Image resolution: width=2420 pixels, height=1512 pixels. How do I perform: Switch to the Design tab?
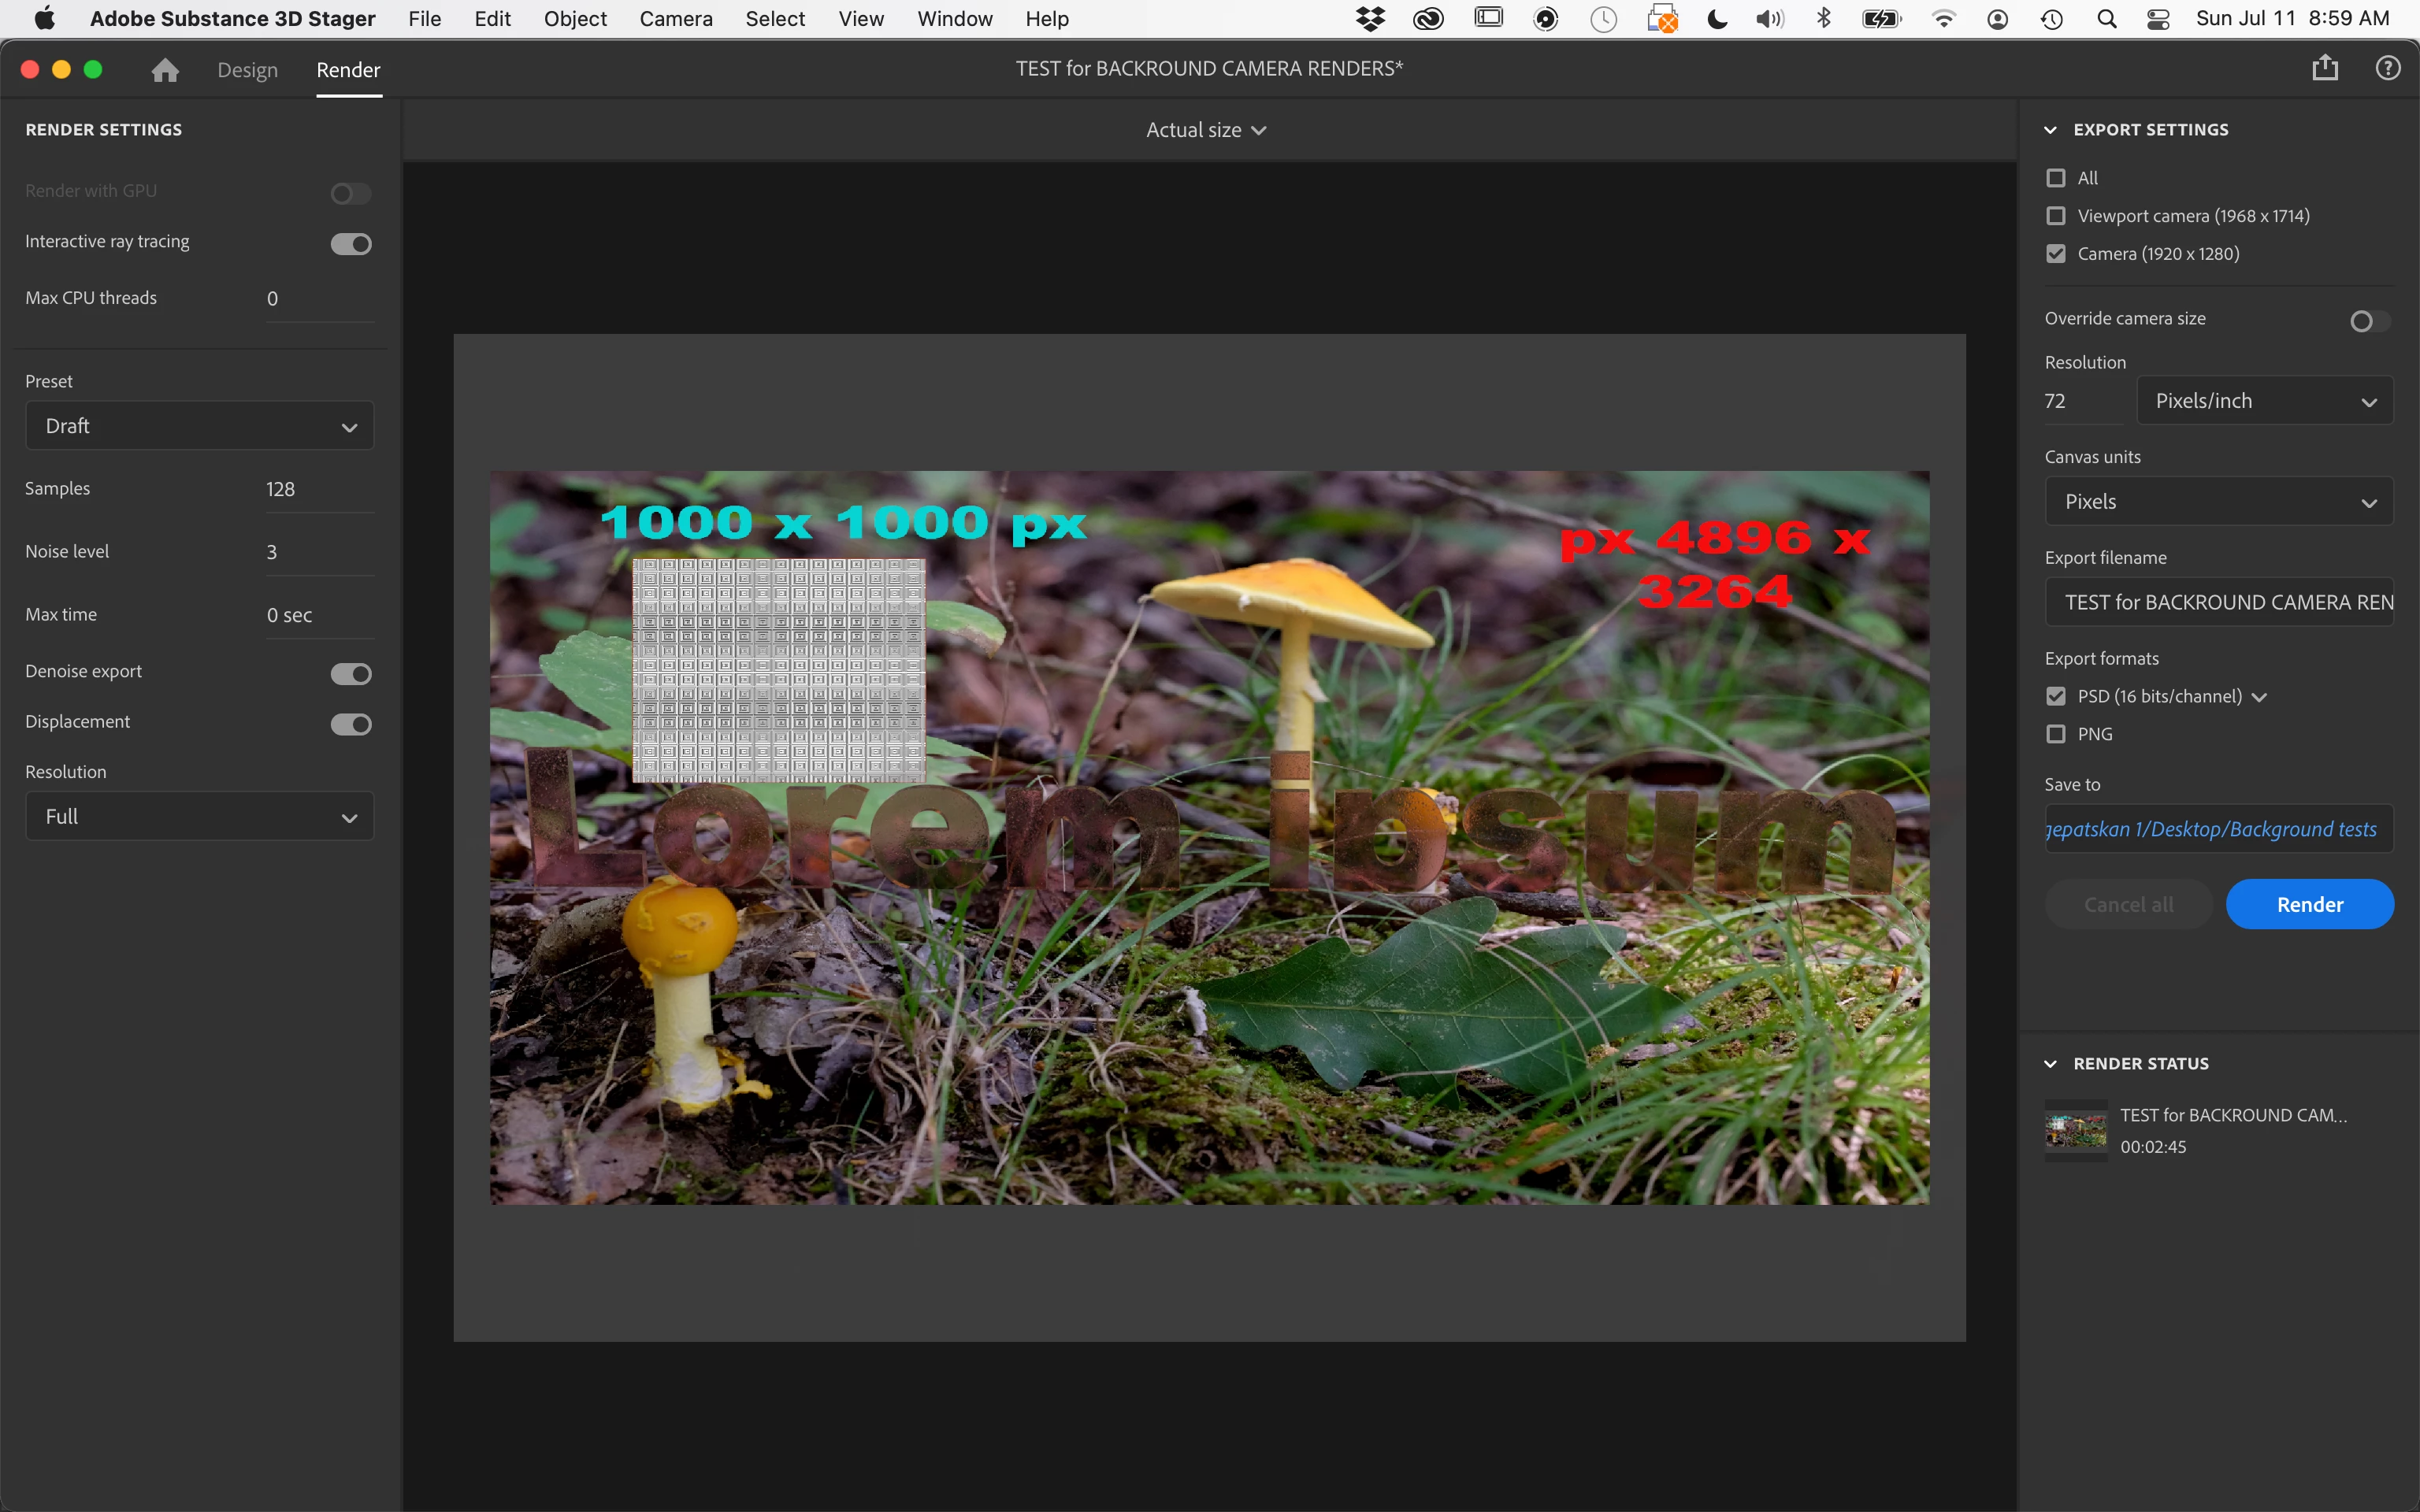click(247, 70)
